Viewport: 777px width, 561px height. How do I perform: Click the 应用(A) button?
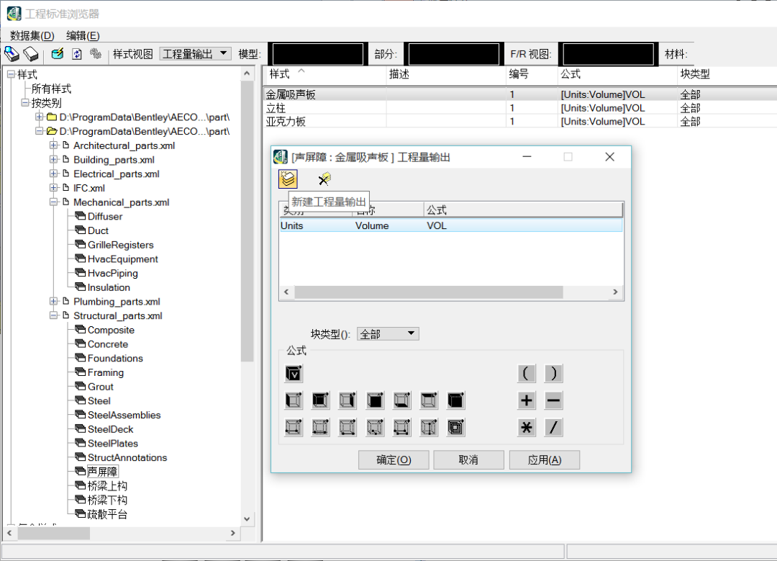point(544,460)
